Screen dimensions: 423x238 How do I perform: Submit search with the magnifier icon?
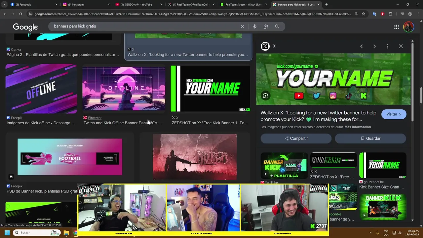pos(277,26)
